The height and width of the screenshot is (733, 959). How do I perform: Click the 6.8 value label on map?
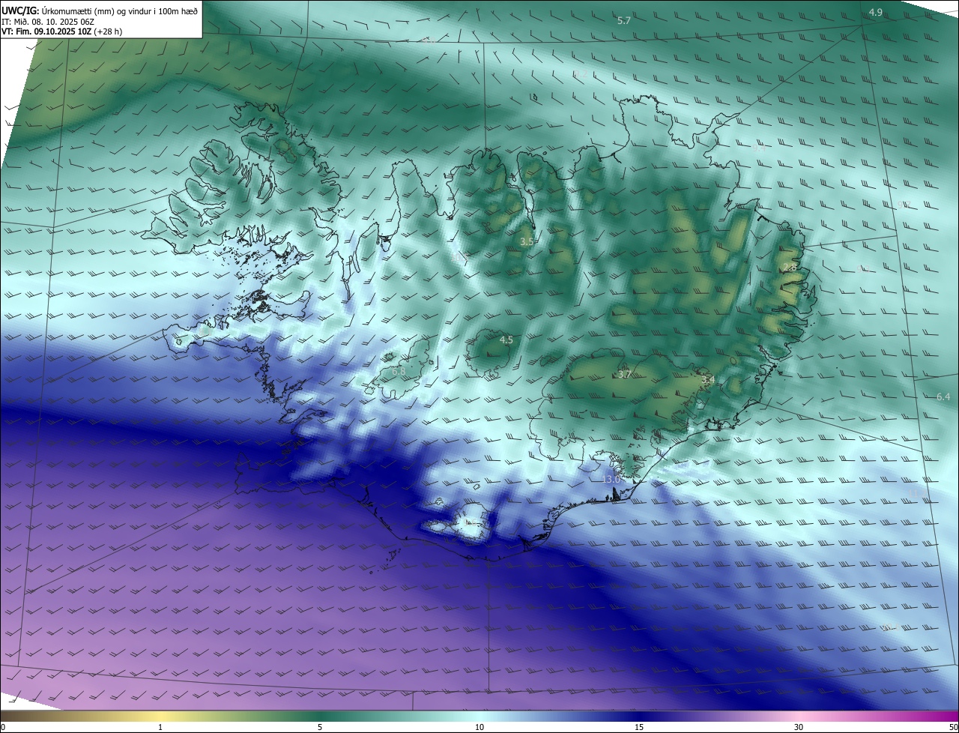pyautogui.click(x=399, y=371)
